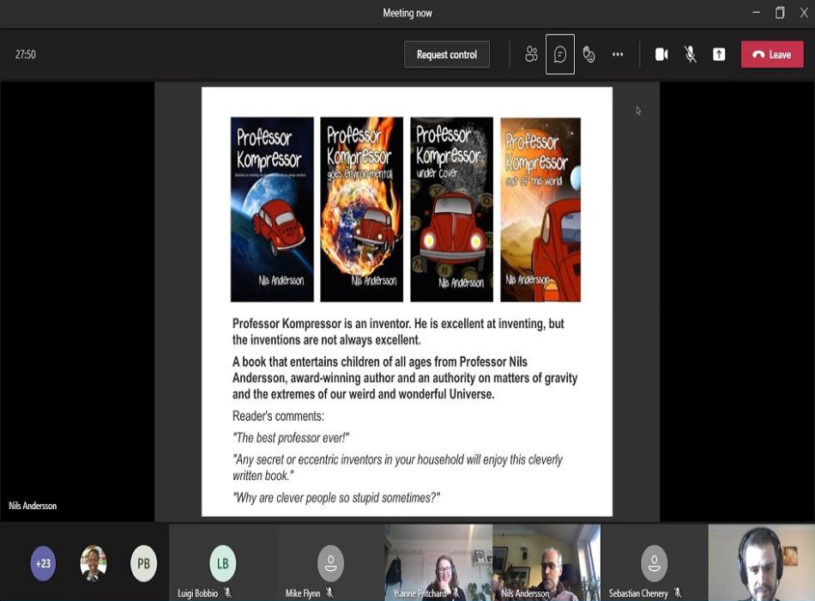
Task: Open the meeting chat panel
Action: point(560,54)
